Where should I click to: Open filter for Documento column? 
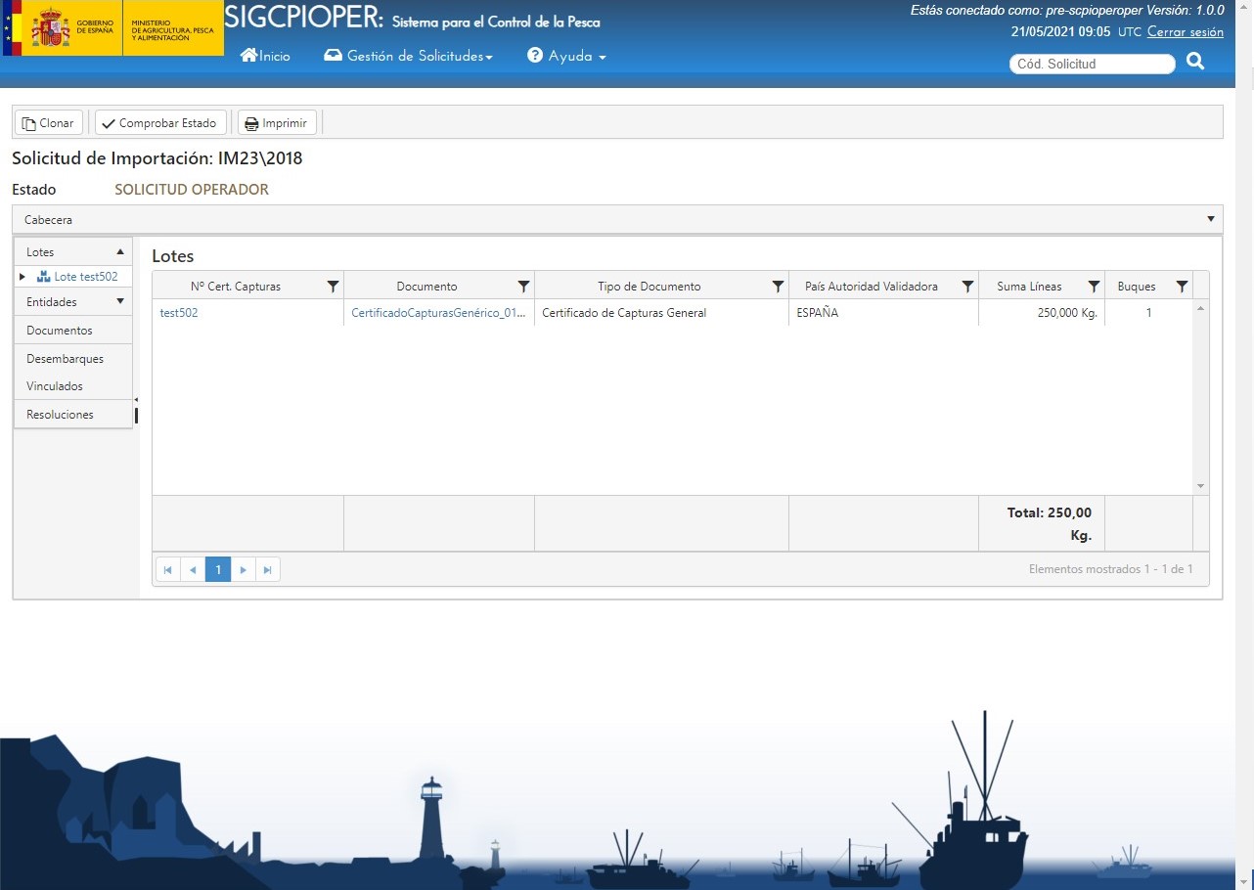[523, 287]
